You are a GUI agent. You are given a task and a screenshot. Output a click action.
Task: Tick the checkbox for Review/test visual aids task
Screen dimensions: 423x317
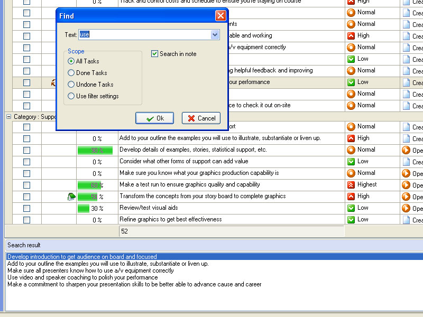[27, 208]
